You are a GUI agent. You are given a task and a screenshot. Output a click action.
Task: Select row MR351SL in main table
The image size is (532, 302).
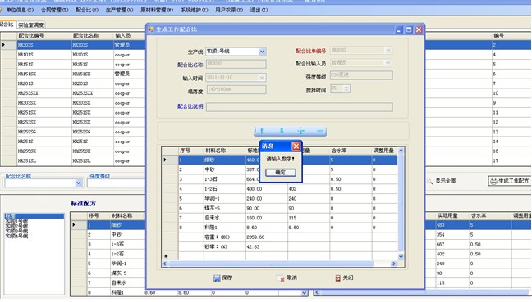pos(73,161)
